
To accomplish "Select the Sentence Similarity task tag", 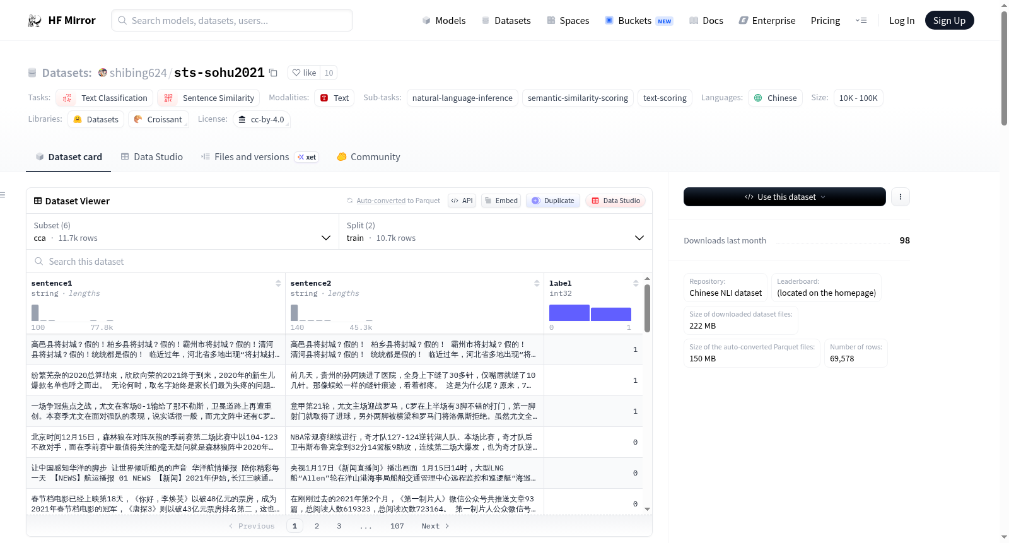I will point(209,98).
